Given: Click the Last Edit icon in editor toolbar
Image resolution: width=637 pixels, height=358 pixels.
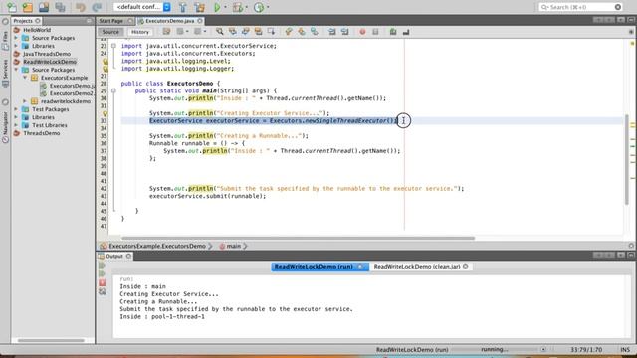Looking at the screenshot, I should point(166,32).
